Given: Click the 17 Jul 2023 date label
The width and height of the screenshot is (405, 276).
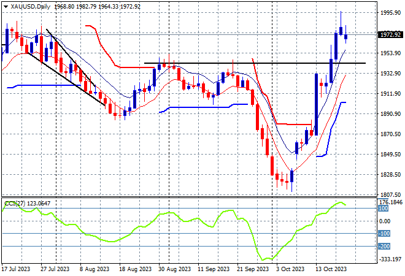Looking at the screenshot, I should pos(17,269).
